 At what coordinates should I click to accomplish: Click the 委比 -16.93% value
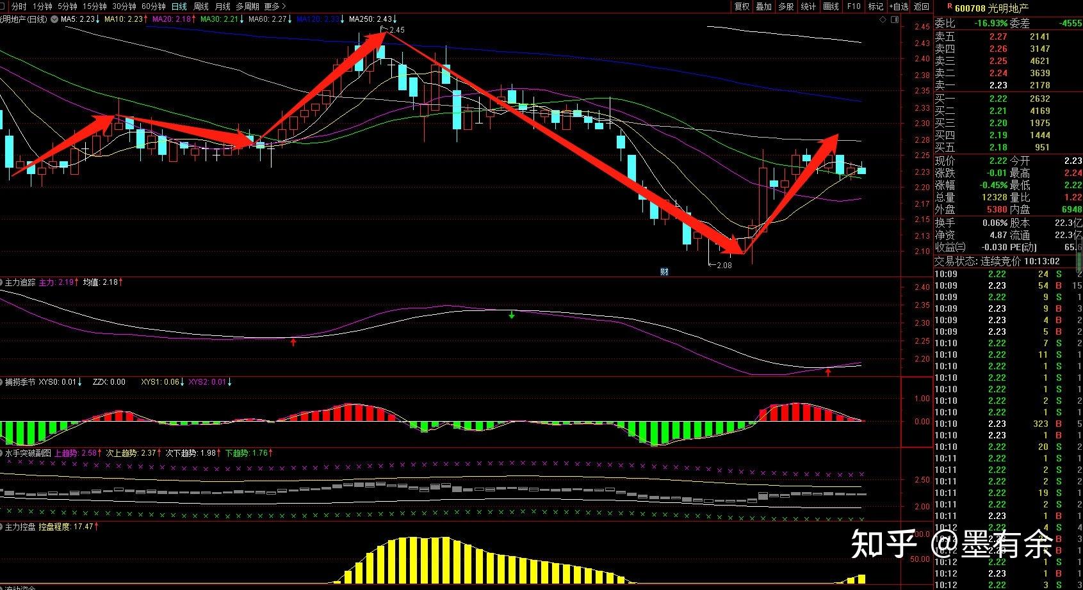coord(990,23)
